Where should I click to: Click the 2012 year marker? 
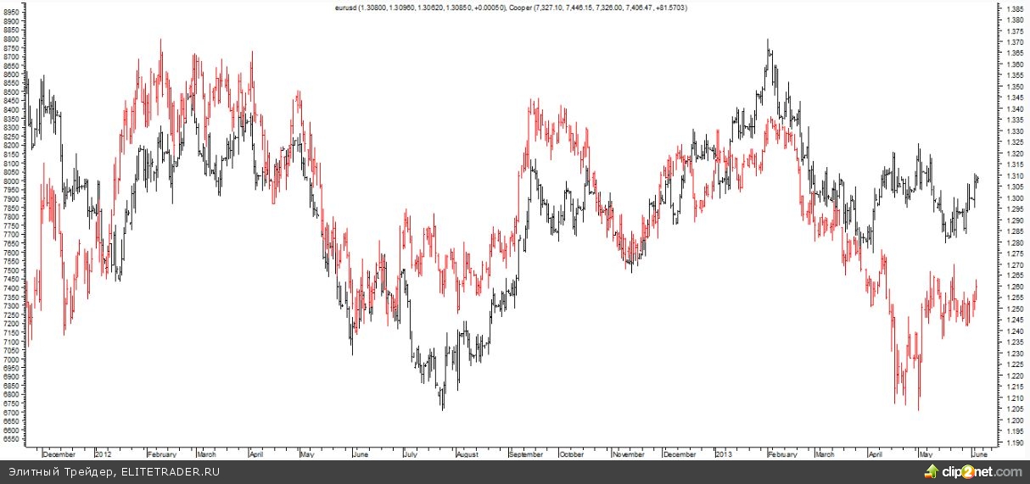click(x=103, y=454)
